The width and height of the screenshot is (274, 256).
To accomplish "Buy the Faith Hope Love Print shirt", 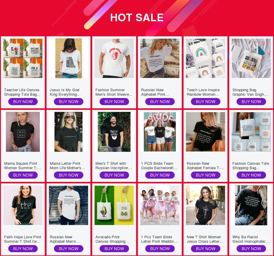I will click(x=23, y=249).
